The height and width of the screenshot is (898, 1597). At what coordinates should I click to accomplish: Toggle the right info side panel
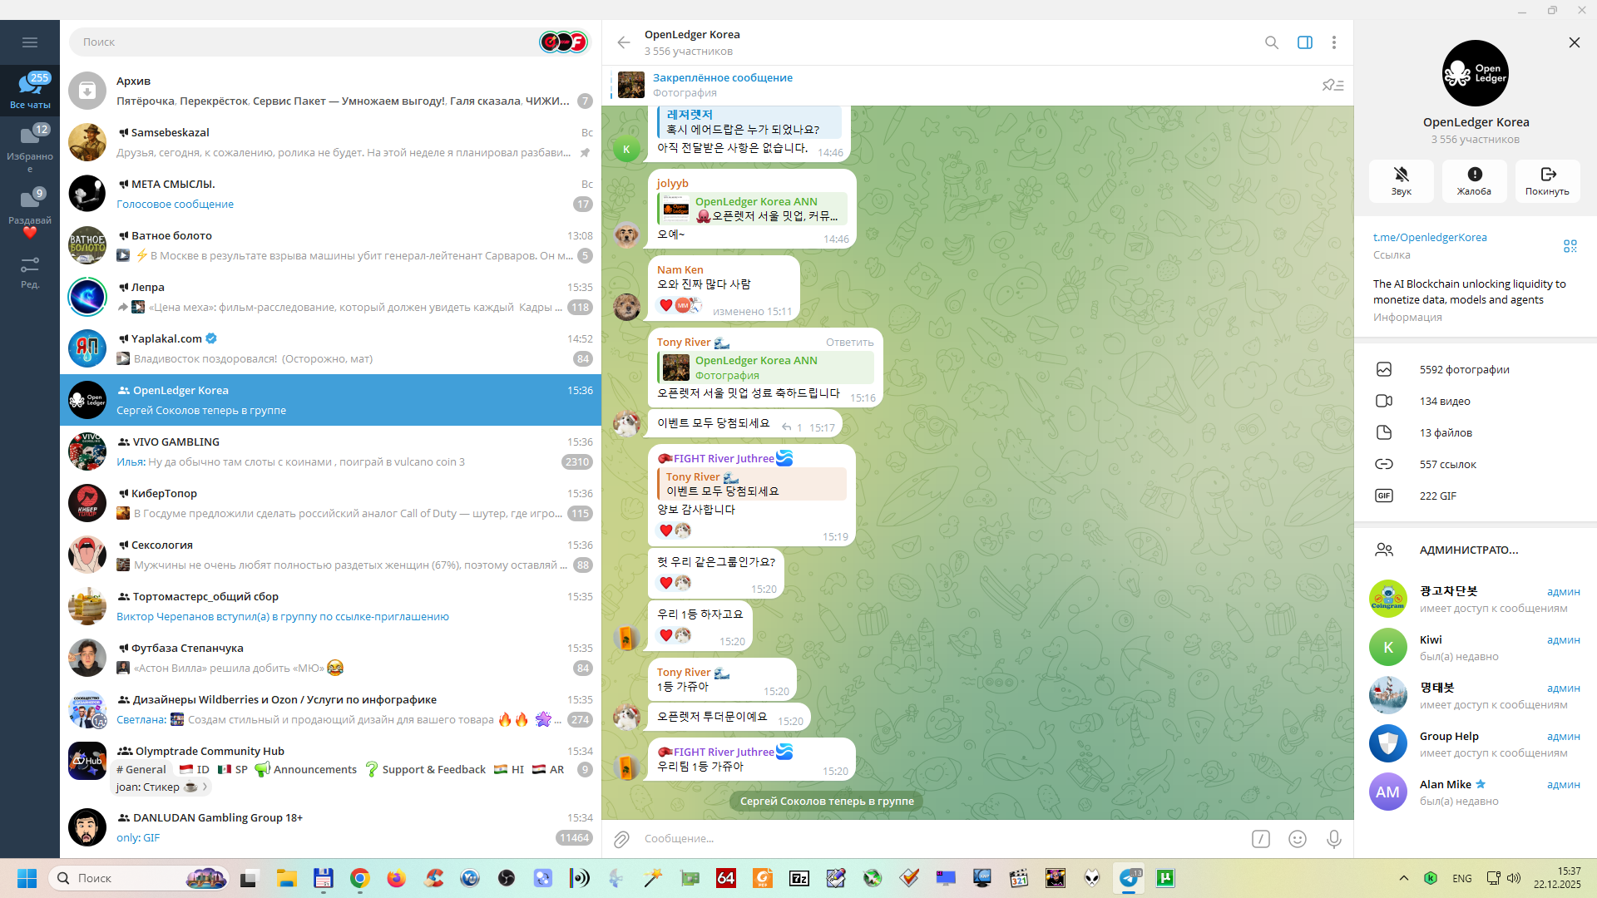pos(1304,42)
